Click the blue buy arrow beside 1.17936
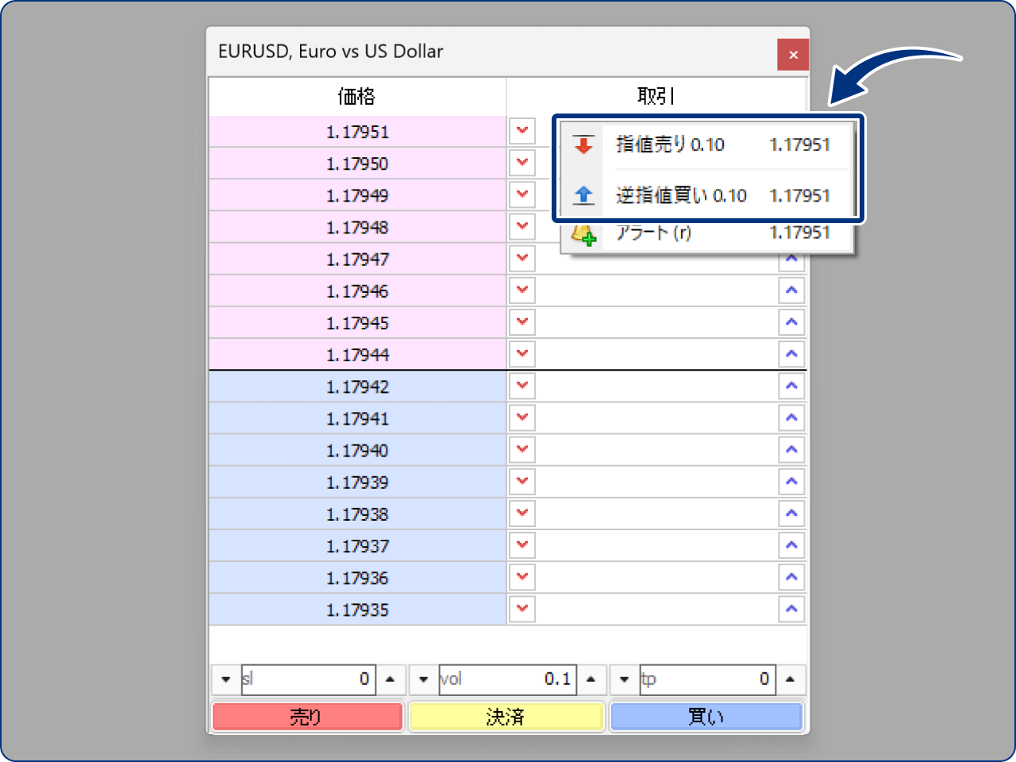This screenshot has height=762, width=1016. point(791,577)
